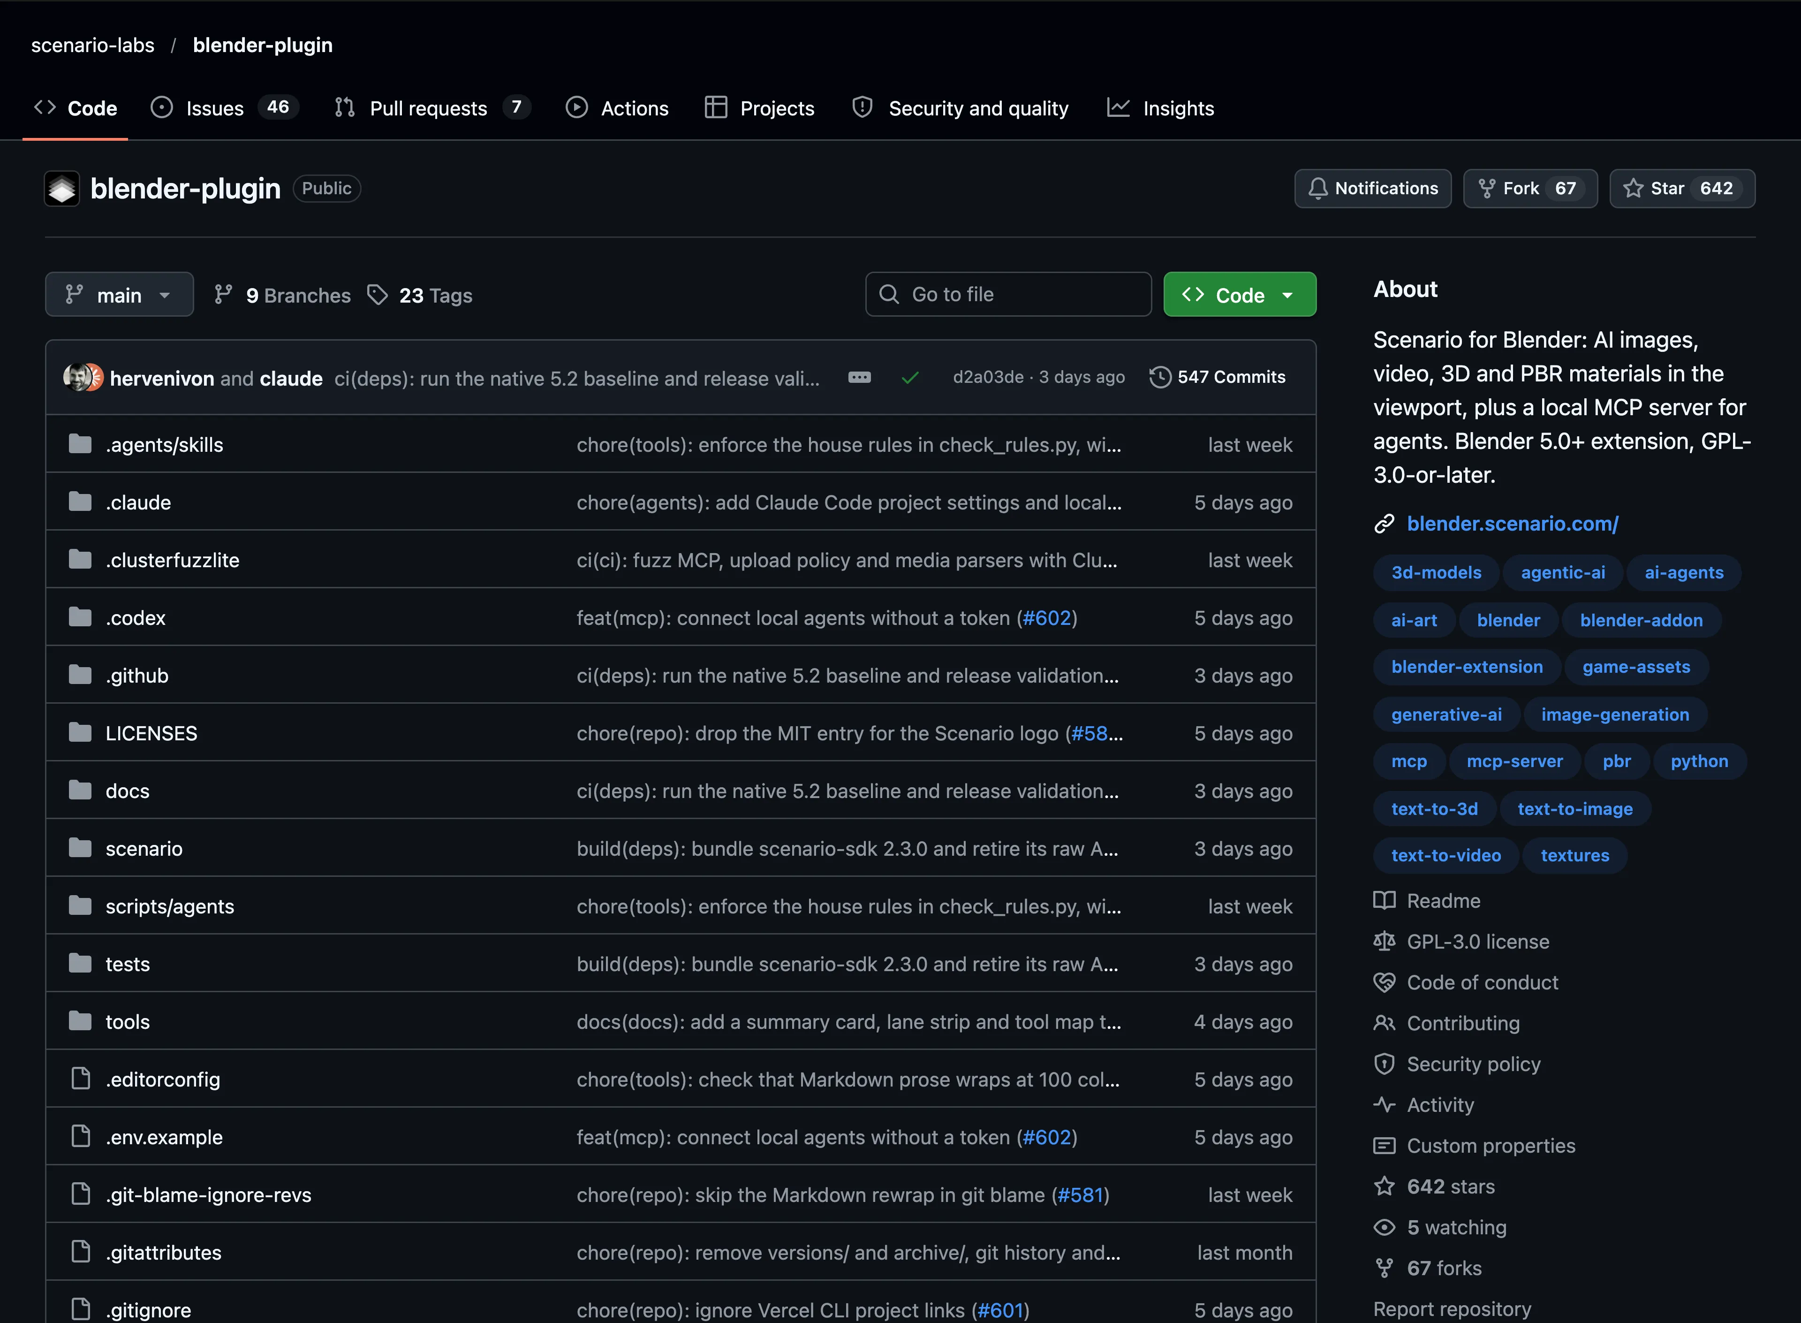1801x1323 pixels.
Task: Click the hervenivon commit author avatar
Action: coord(78,377)
